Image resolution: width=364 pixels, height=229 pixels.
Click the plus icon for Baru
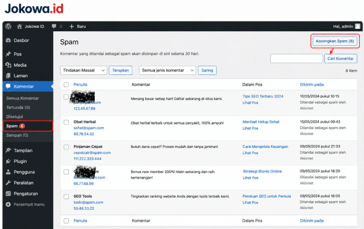72,26
